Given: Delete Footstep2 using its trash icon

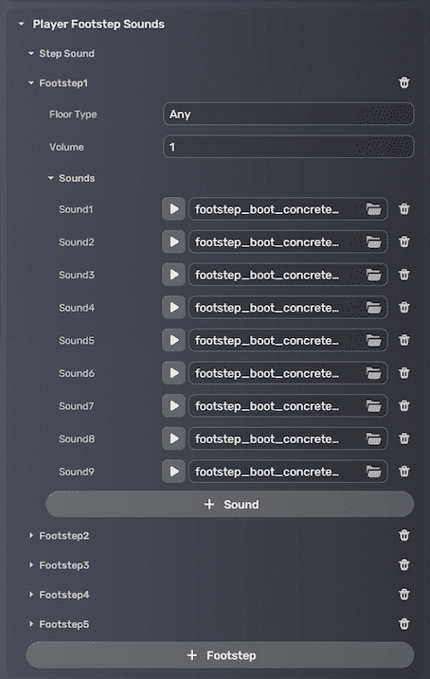Looking at the screenshot, I should click(404, 536).
